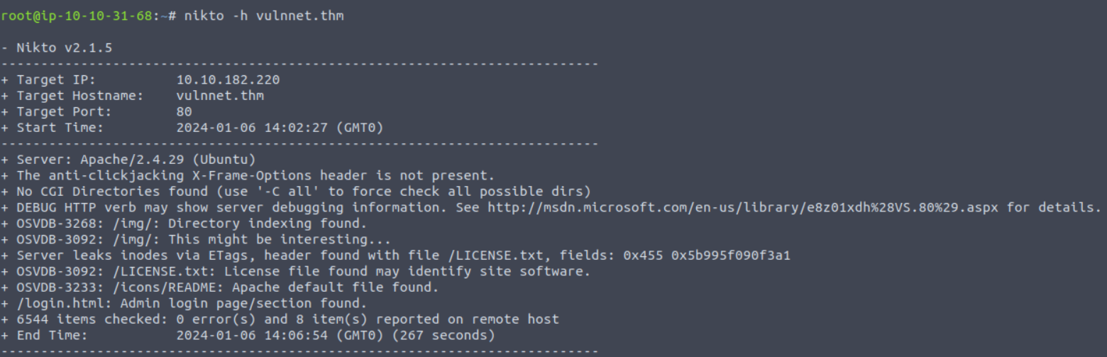Click the 'nikto -h vulnnet.thm' command text
The height and width of the screenshot is (357, 1107).
coord(260,16)
